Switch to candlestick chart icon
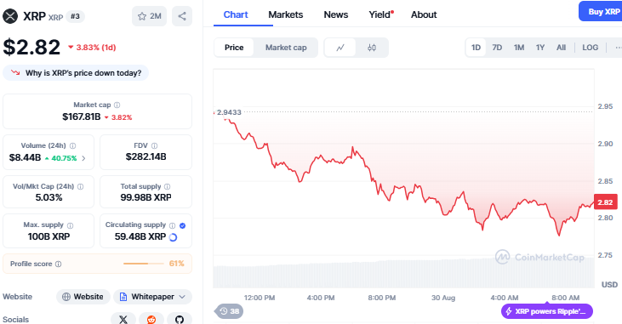This screenshot has width=622, height=324. point(372,48)
